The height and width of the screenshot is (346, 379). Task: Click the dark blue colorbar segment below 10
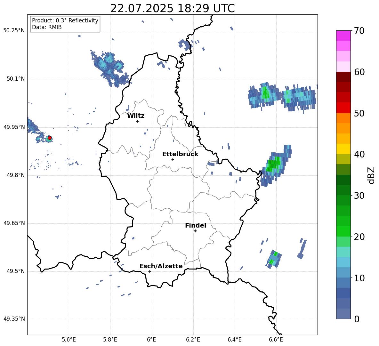click(343, 293)
